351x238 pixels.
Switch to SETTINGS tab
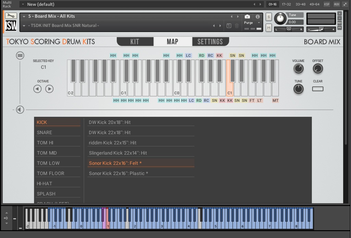(210, 41)
